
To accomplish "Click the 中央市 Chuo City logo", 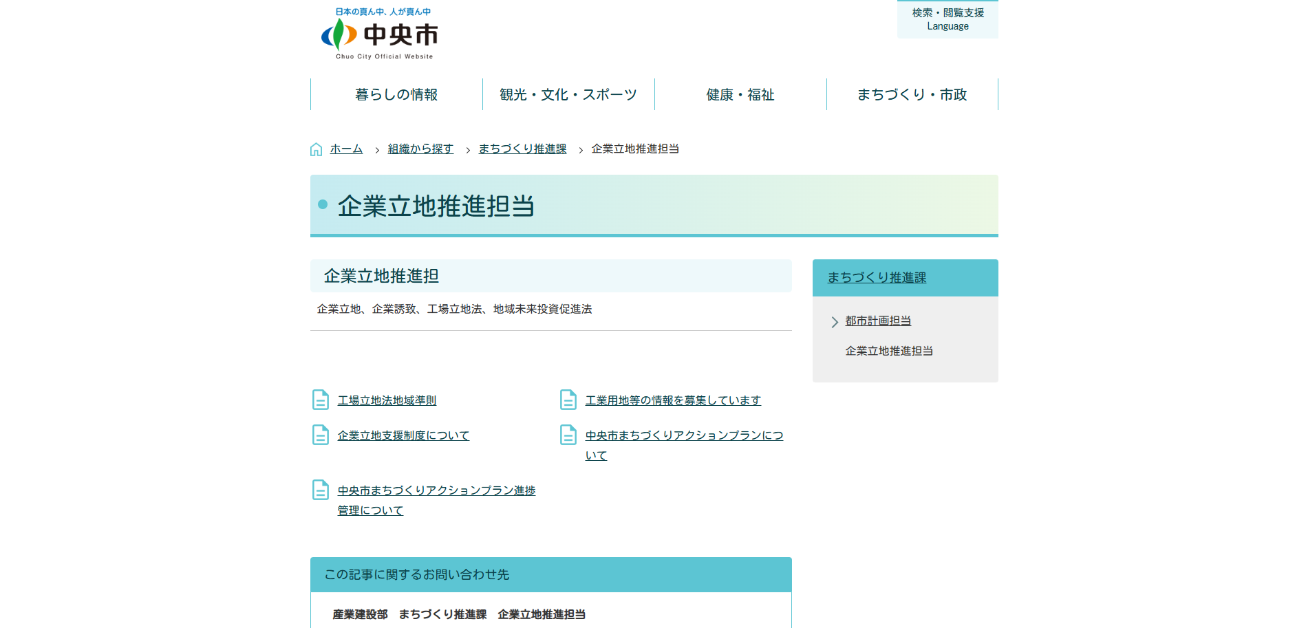I will (379, 34).
